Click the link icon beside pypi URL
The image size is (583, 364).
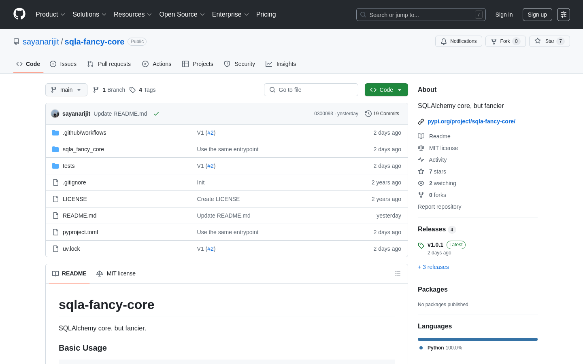tap(421, 122)
